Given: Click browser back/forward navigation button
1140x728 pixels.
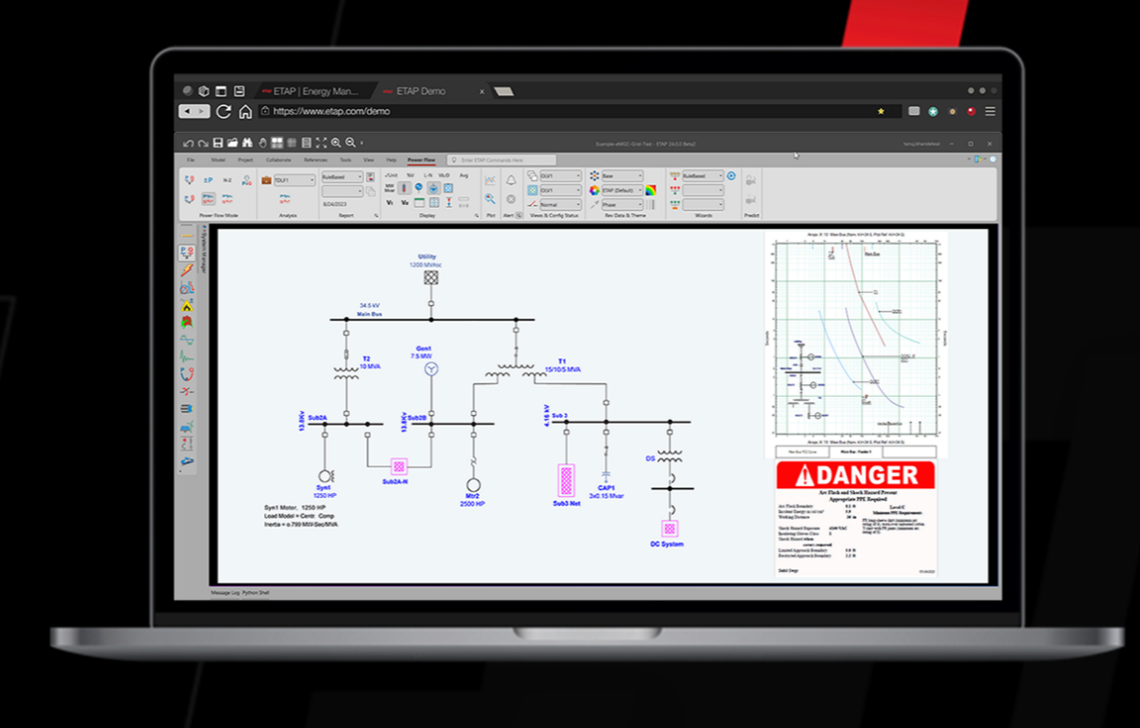Looking at the screenshot, I should pos(194,111).
